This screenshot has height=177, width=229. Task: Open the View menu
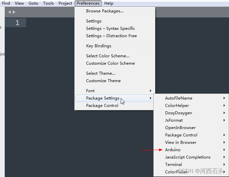[19, 3]
